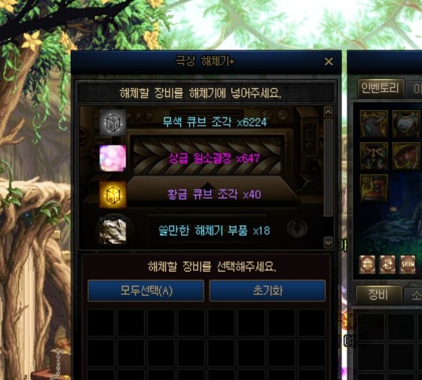Click the SKIN button icon
Viewport: 422px width, 380px height.
tap(408, 264)
